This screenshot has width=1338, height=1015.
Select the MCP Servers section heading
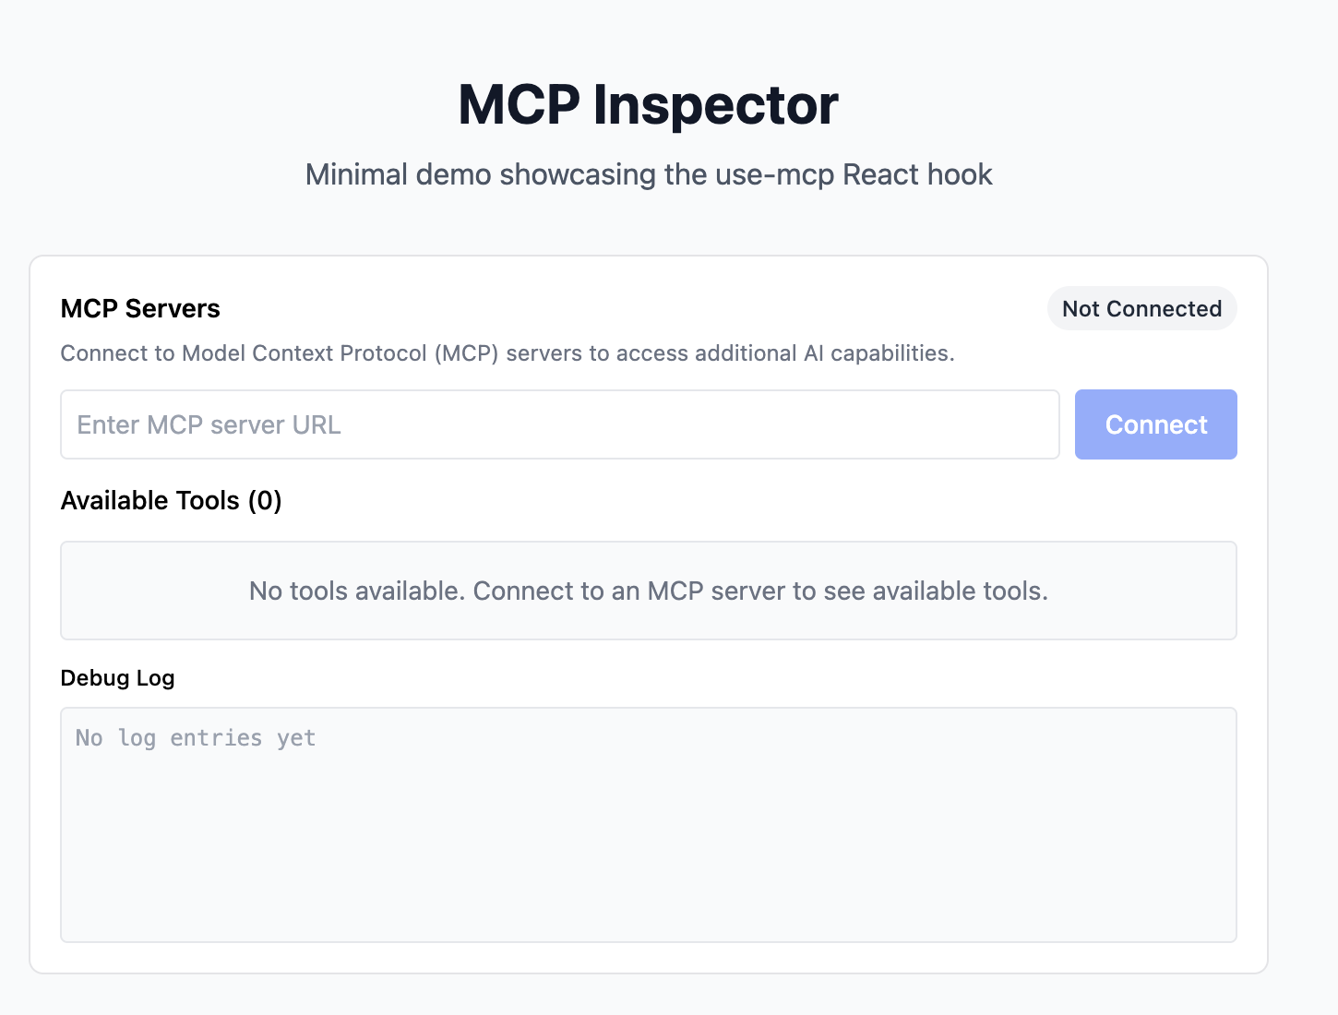(x=140, y=308)
